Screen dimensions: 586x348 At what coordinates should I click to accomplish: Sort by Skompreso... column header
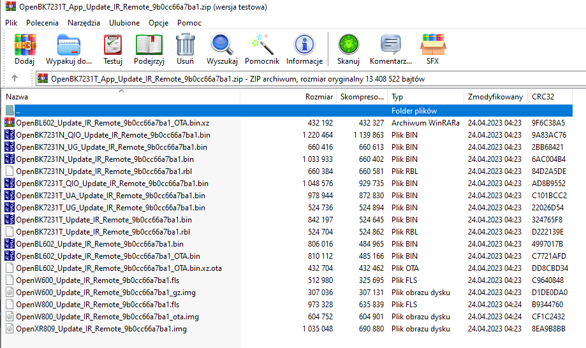tap(362, 97)
